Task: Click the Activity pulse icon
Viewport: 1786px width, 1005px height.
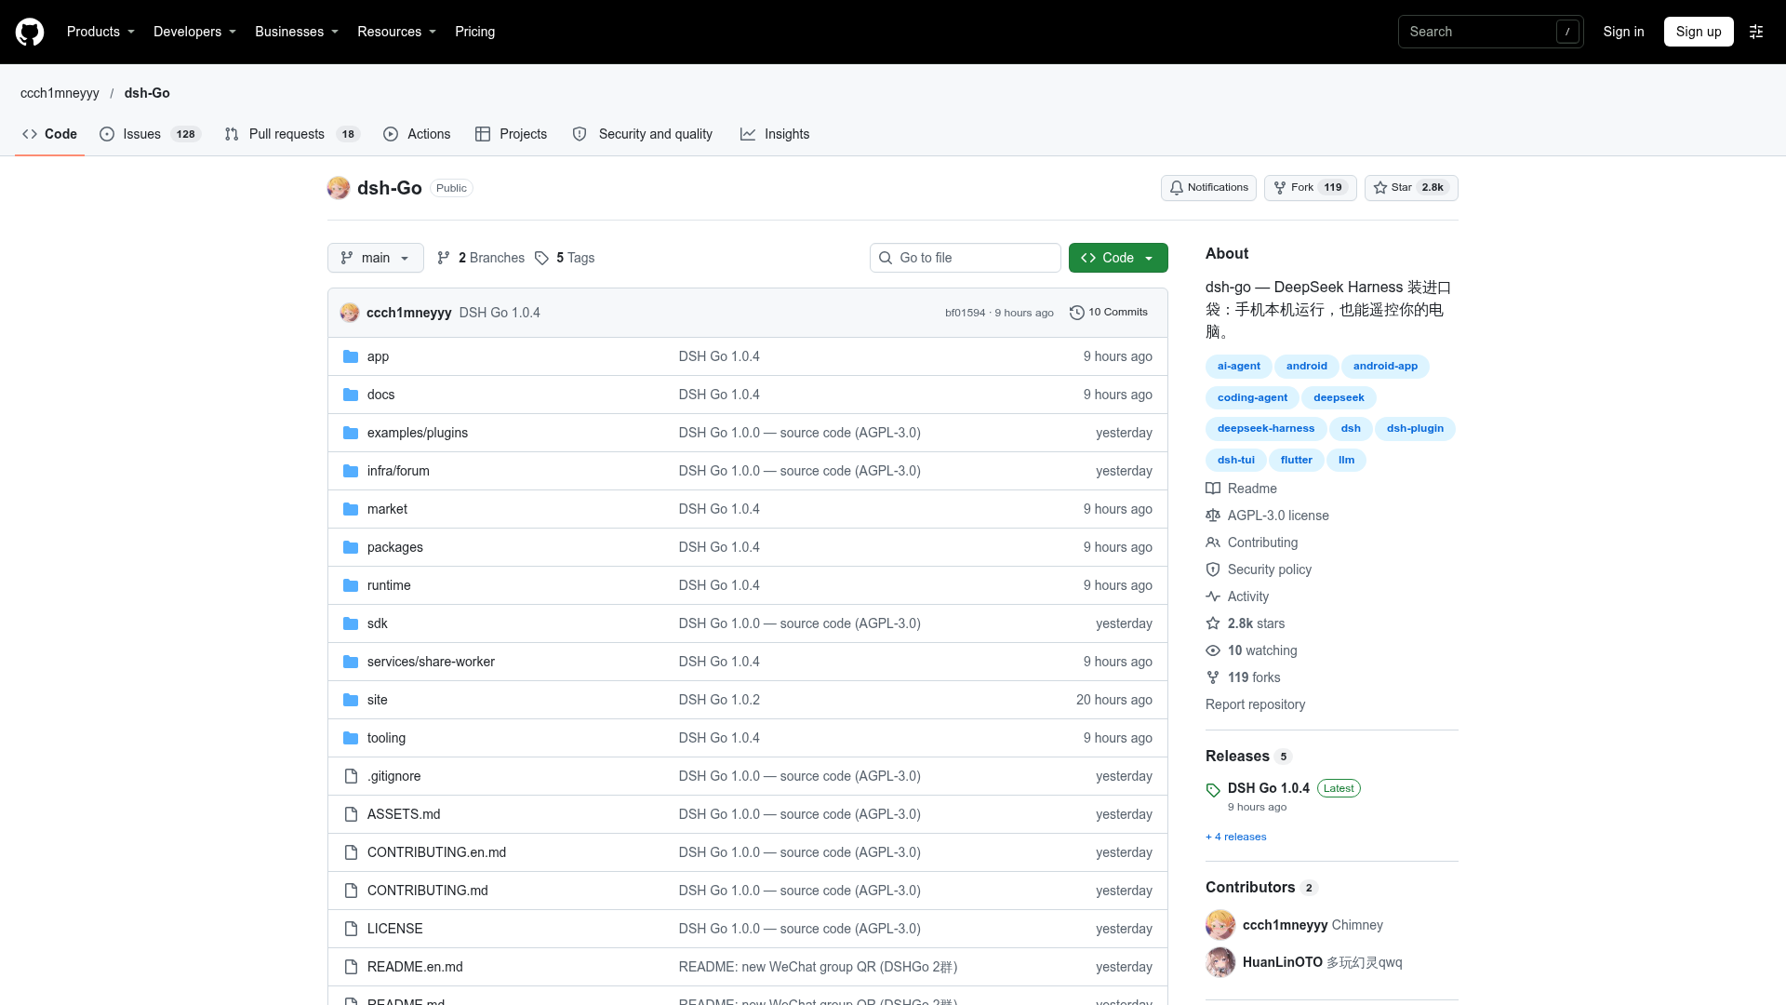Action: [1213, 596]
